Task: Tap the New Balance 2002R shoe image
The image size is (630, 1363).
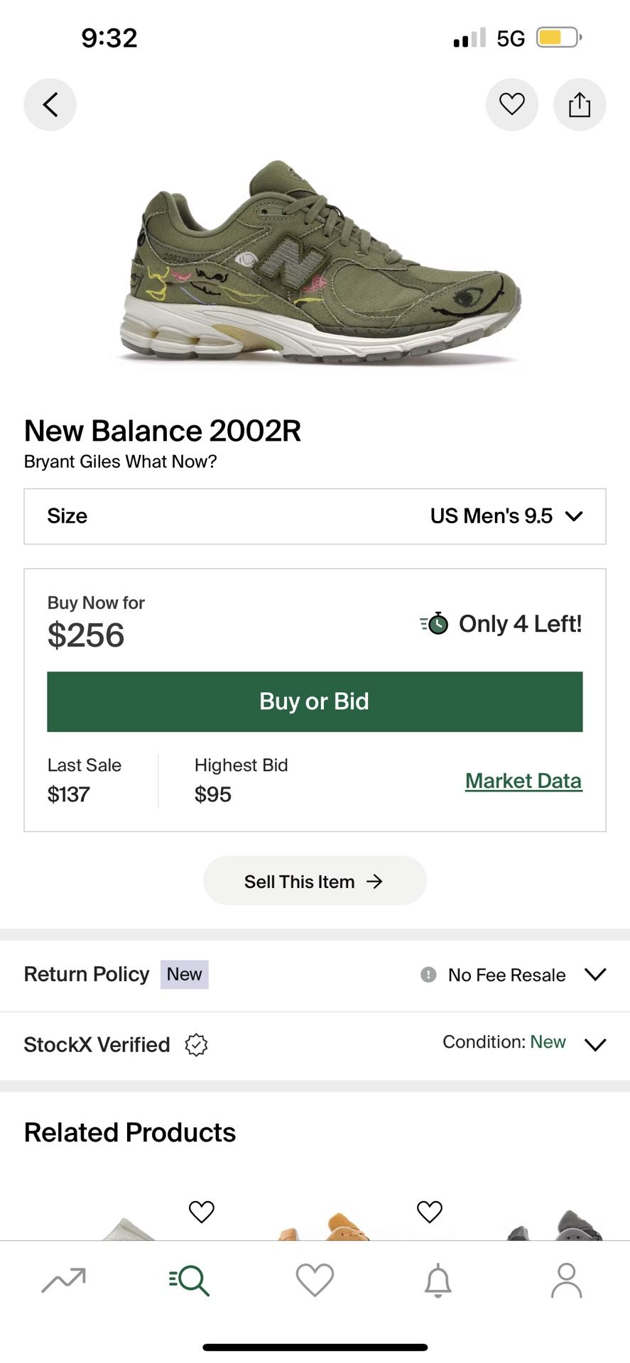Action: point(320,263)
